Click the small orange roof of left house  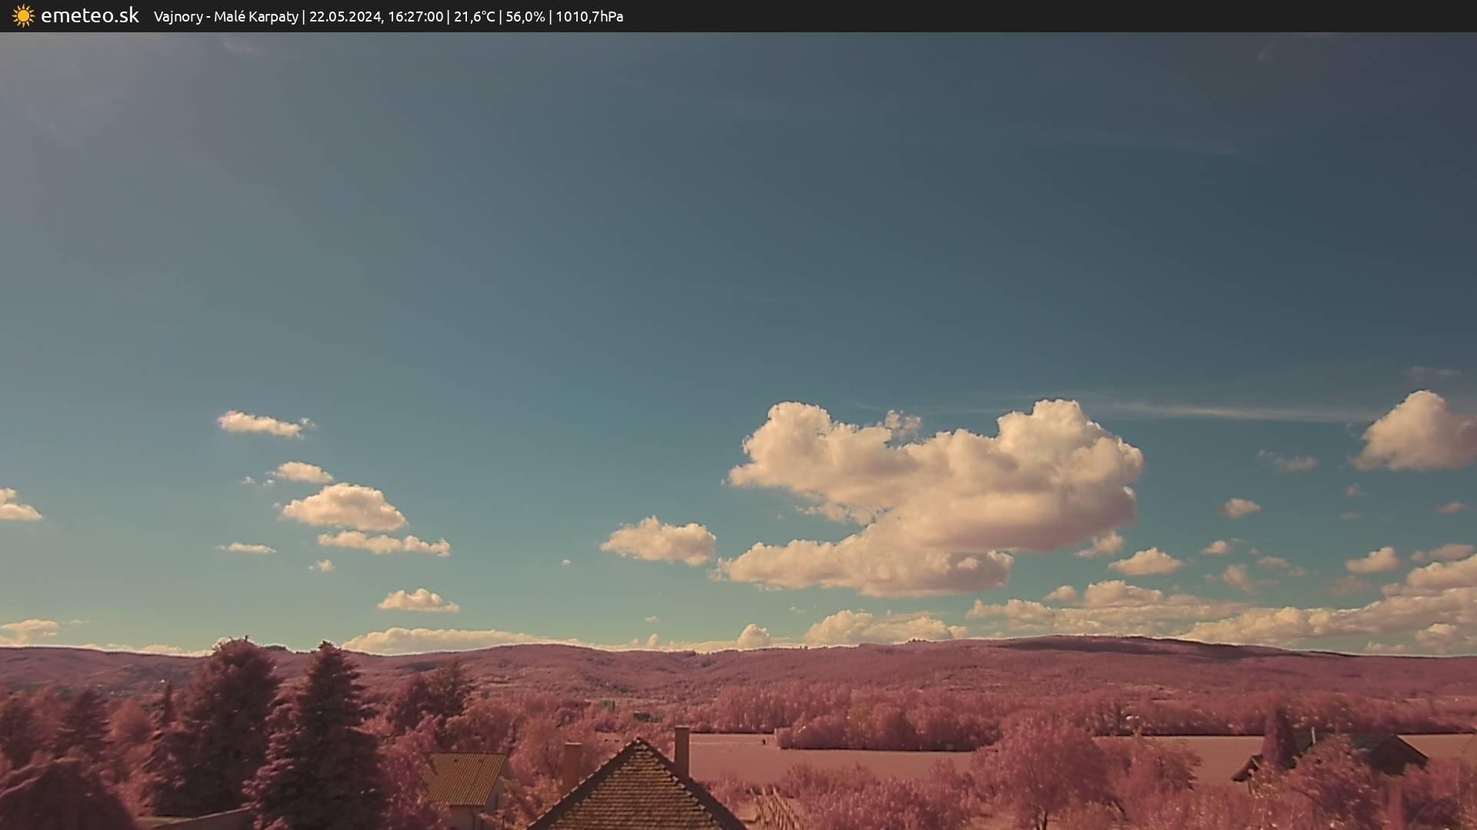(x=463, y=776)
